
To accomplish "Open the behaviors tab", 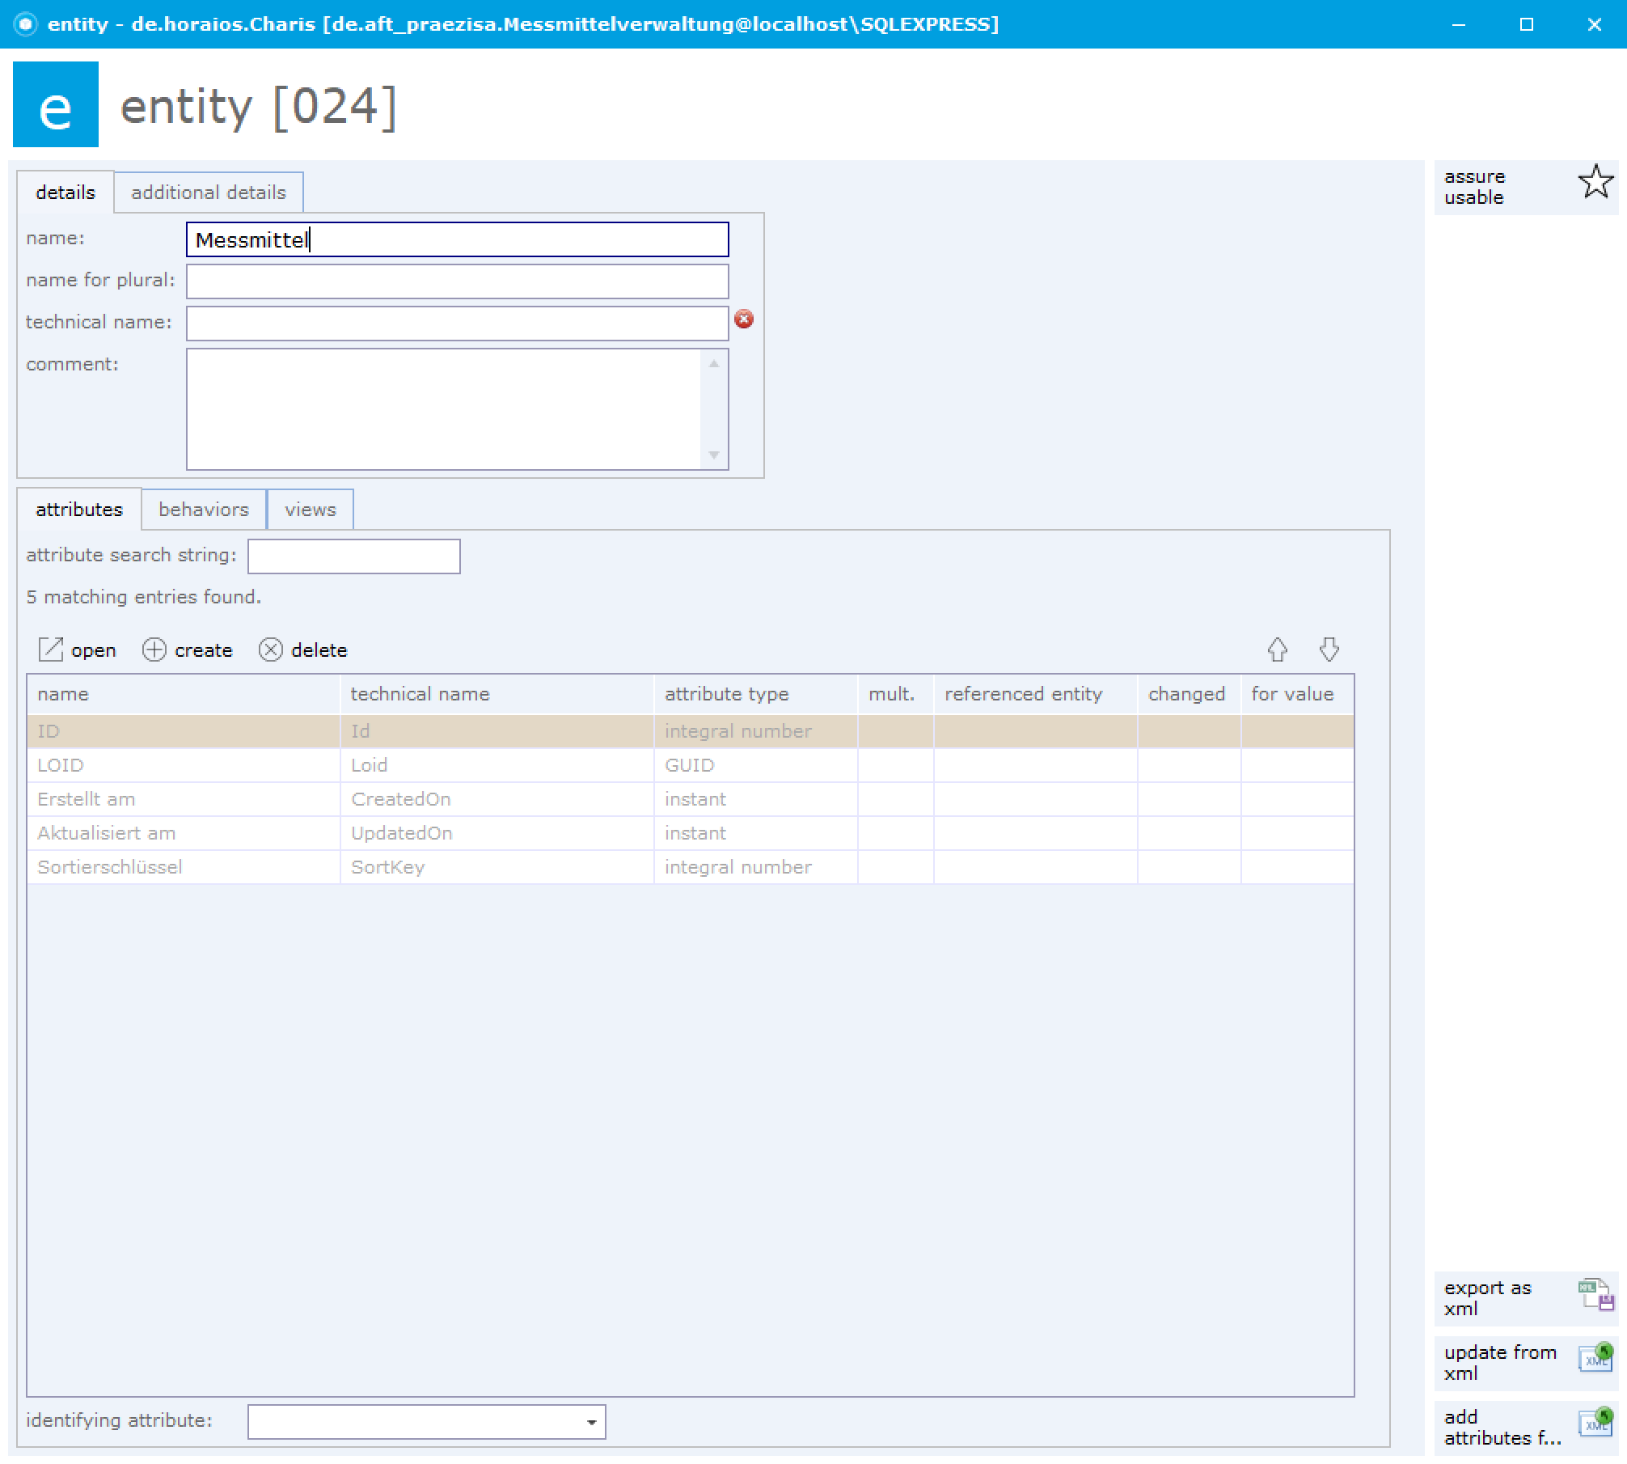I will [x=204, y=510].
